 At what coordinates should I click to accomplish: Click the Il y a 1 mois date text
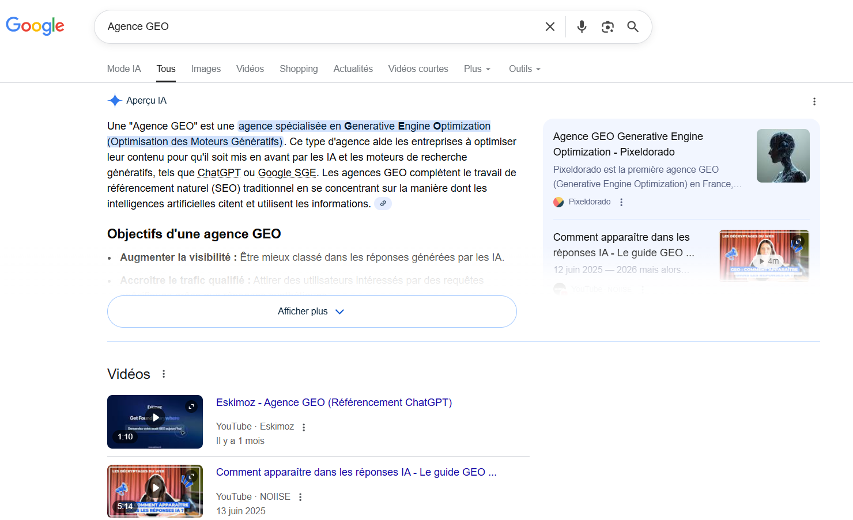pos(240,441)
